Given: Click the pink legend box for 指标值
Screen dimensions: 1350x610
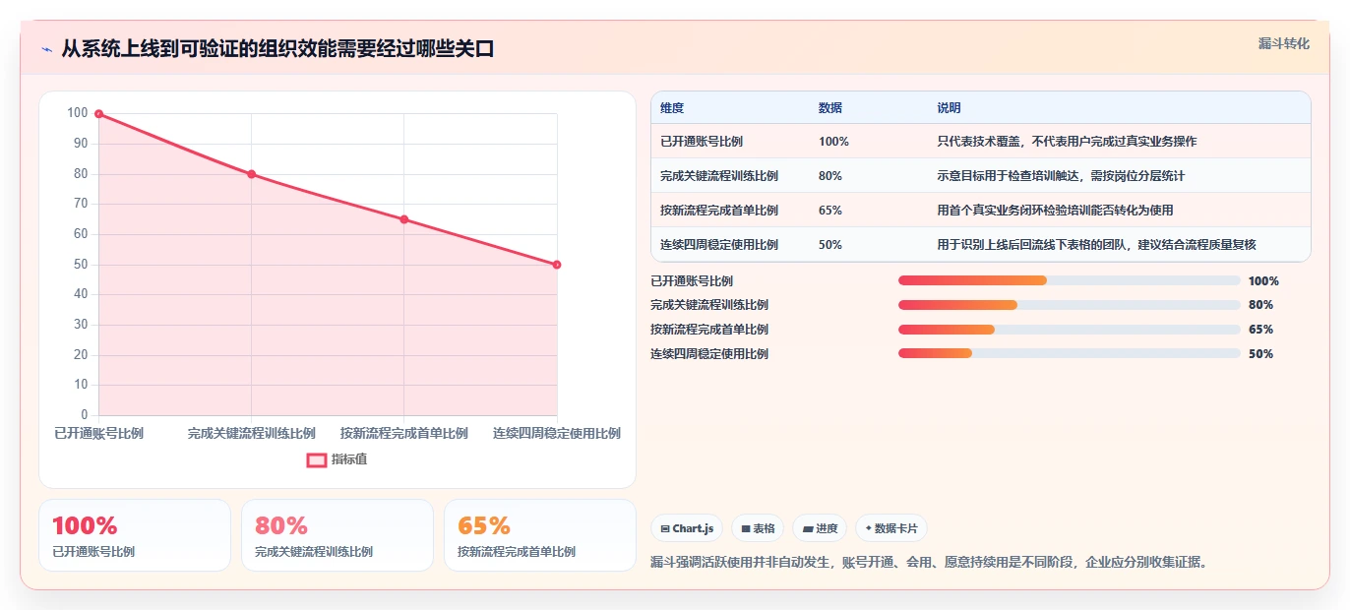Looking at the screenshot, I should [317, 459].
